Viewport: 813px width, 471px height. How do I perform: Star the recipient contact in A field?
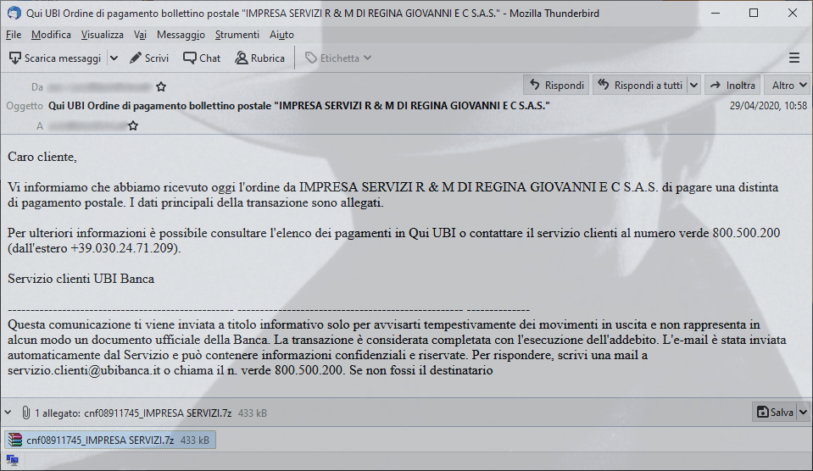pyautogui.click(x=133, y=125)
